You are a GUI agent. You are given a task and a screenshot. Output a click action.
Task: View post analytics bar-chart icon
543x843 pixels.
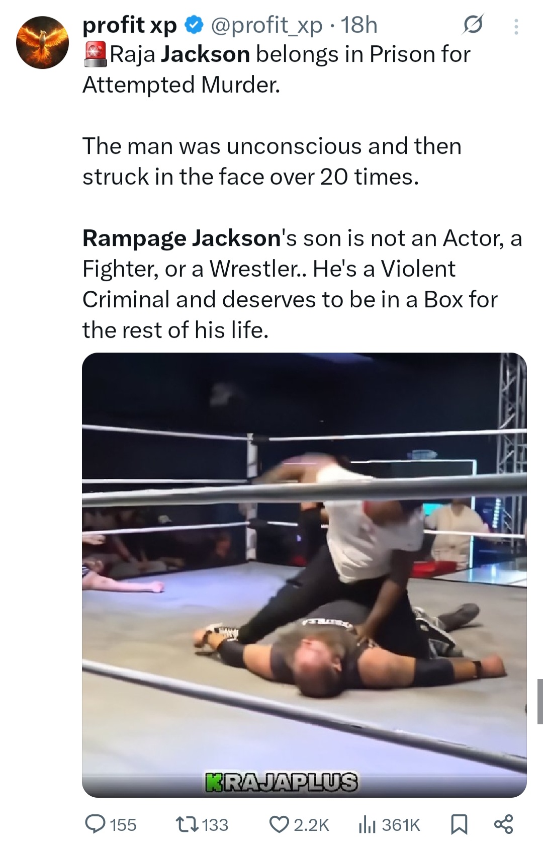tap(368, 824)
